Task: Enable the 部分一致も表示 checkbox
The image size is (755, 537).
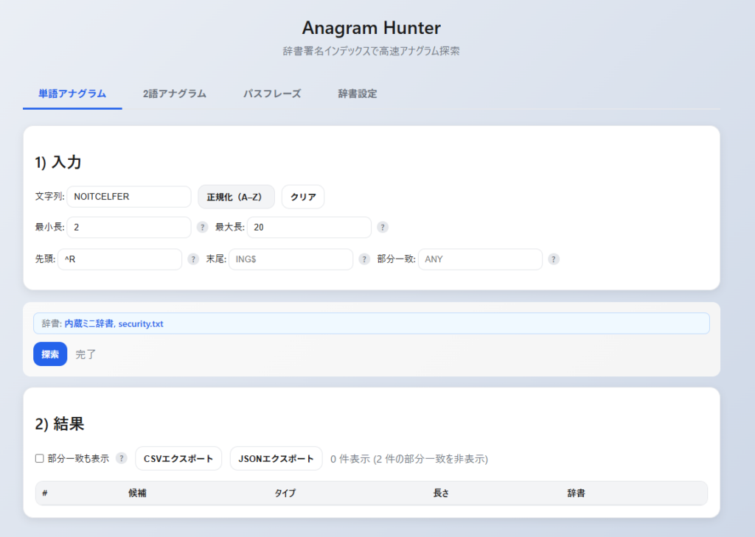Action: coord(40,459)
